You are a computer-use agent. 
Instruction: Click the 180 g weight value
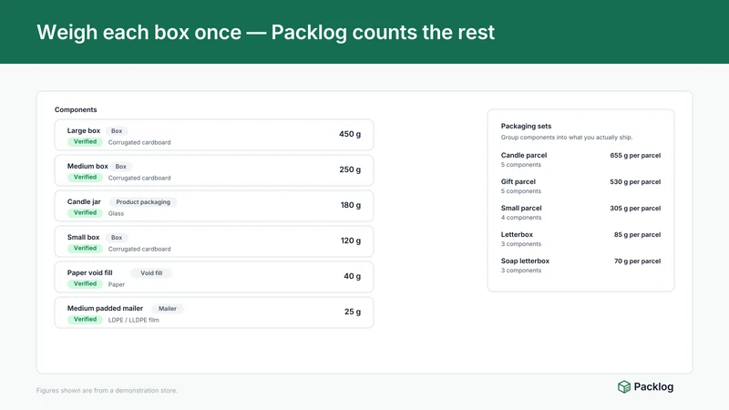(x=351, y=206)
